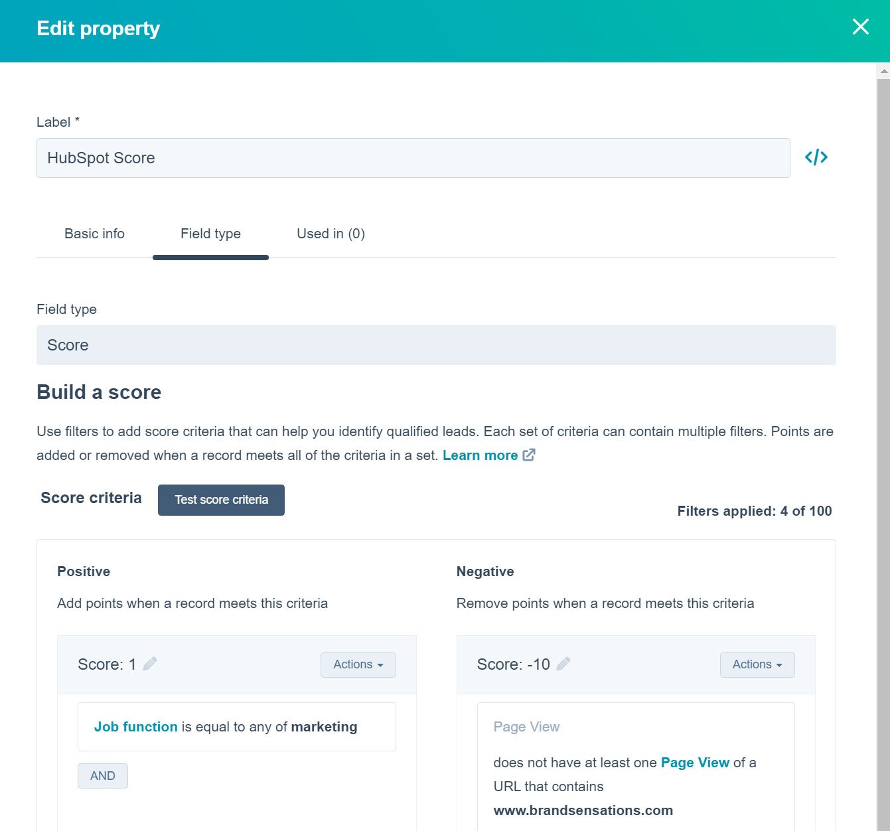Click the Label input field

[x=413, y=158]
